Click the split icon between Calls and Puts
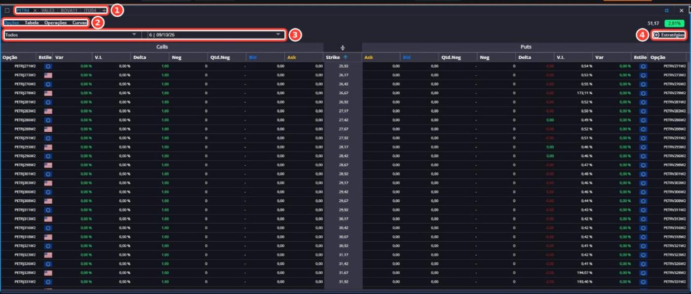Screen dimensions: 691x294 (x=343, y=47)
